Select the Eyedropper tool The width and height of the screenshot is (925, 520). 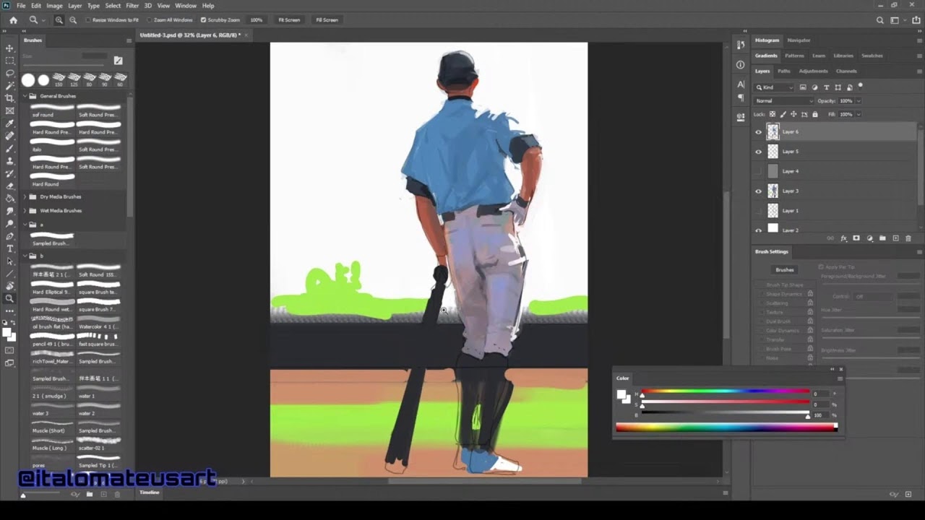click(x=9, y=123)
